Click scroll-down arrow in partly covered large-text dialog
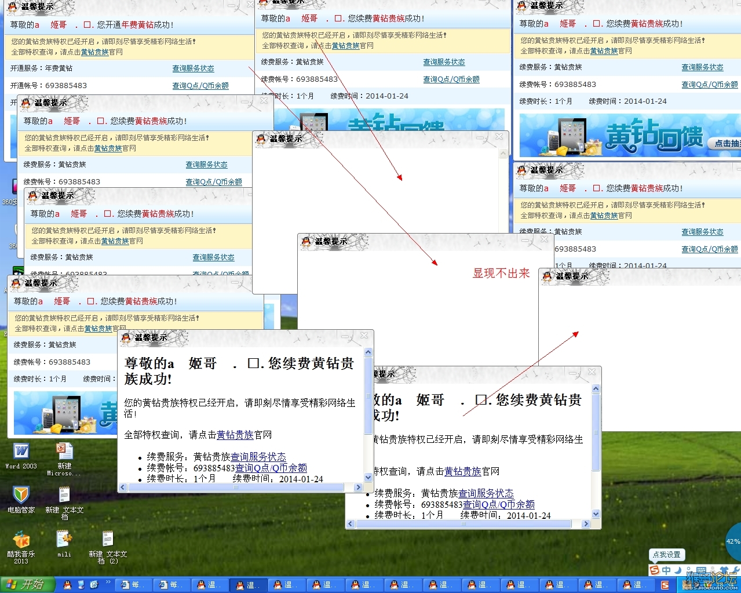741x593 pixels. (596, 514)
